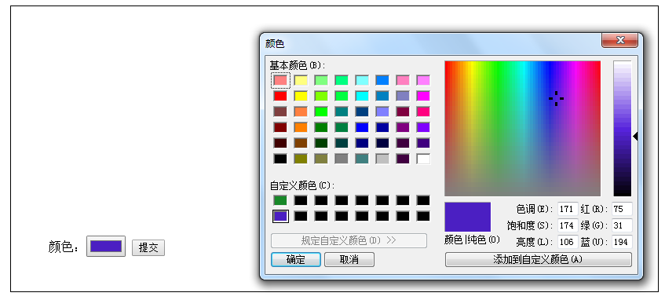
Task: Select the green custom color swatch
Action: click(x=280, y=200)
